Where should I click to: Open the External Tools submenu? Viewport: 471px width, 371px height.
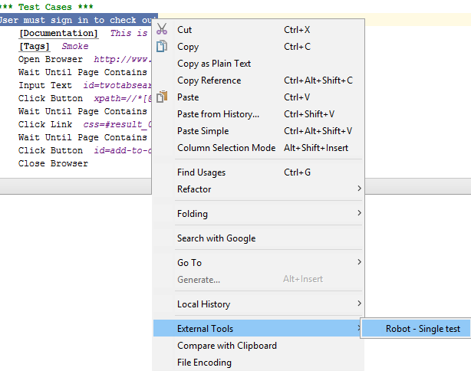tap(205, 329)
